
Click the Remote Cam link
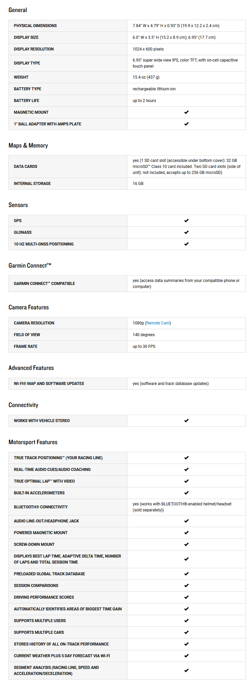158,323
